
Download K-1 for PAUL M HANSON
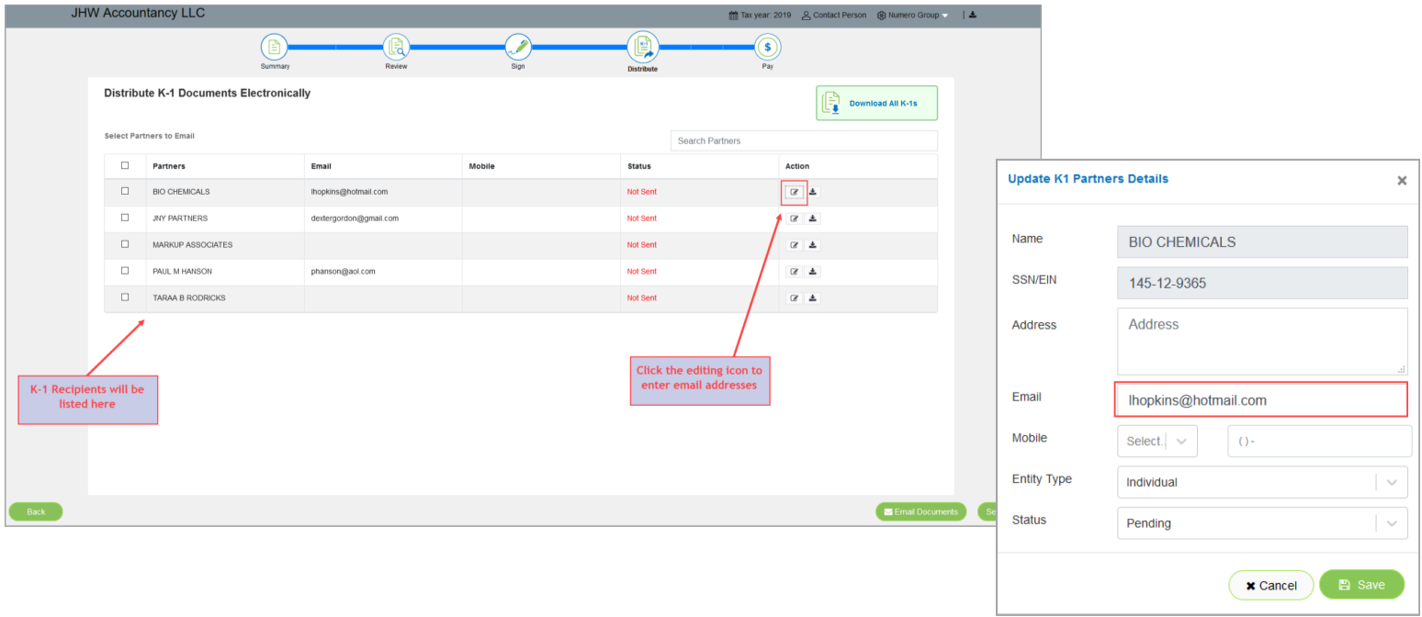tap(813, 272)
